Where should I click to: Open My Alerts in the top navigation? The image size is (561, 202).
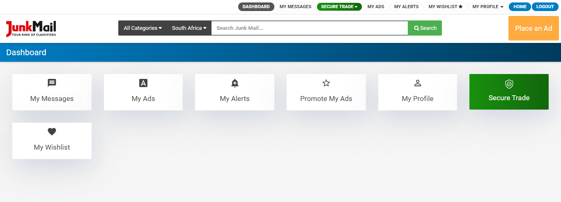click(406, 7)
